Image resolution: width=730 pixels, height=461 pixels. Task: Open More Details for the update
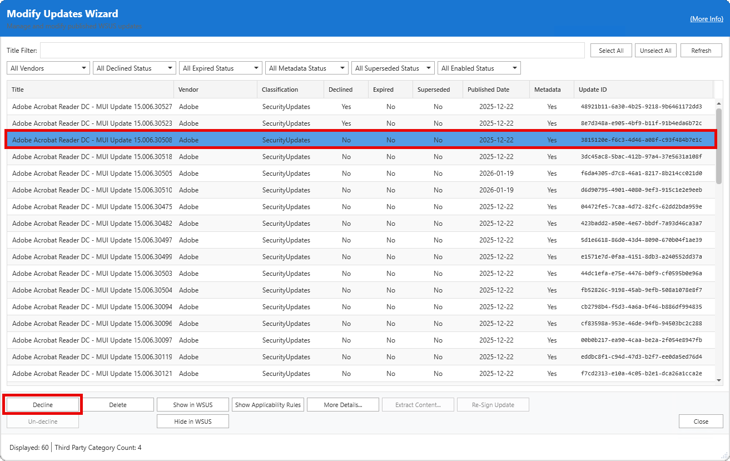342,405
